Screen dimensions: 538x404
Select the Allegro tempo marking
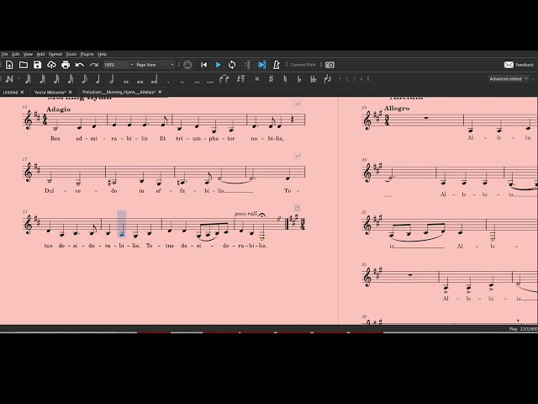[x=397, y=109]
